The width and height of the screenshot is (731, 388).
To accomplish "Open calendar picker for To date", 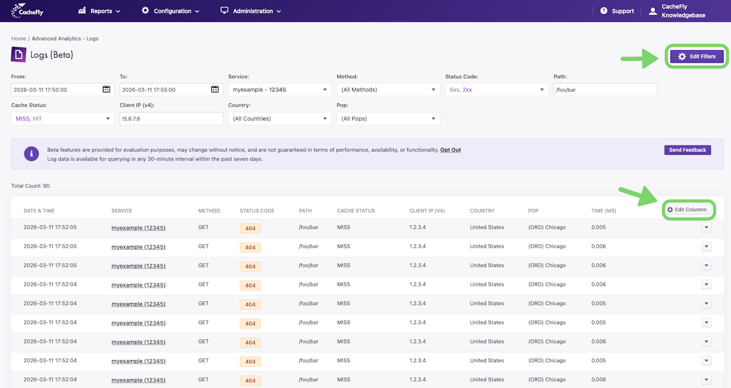I will coord(215,90).
